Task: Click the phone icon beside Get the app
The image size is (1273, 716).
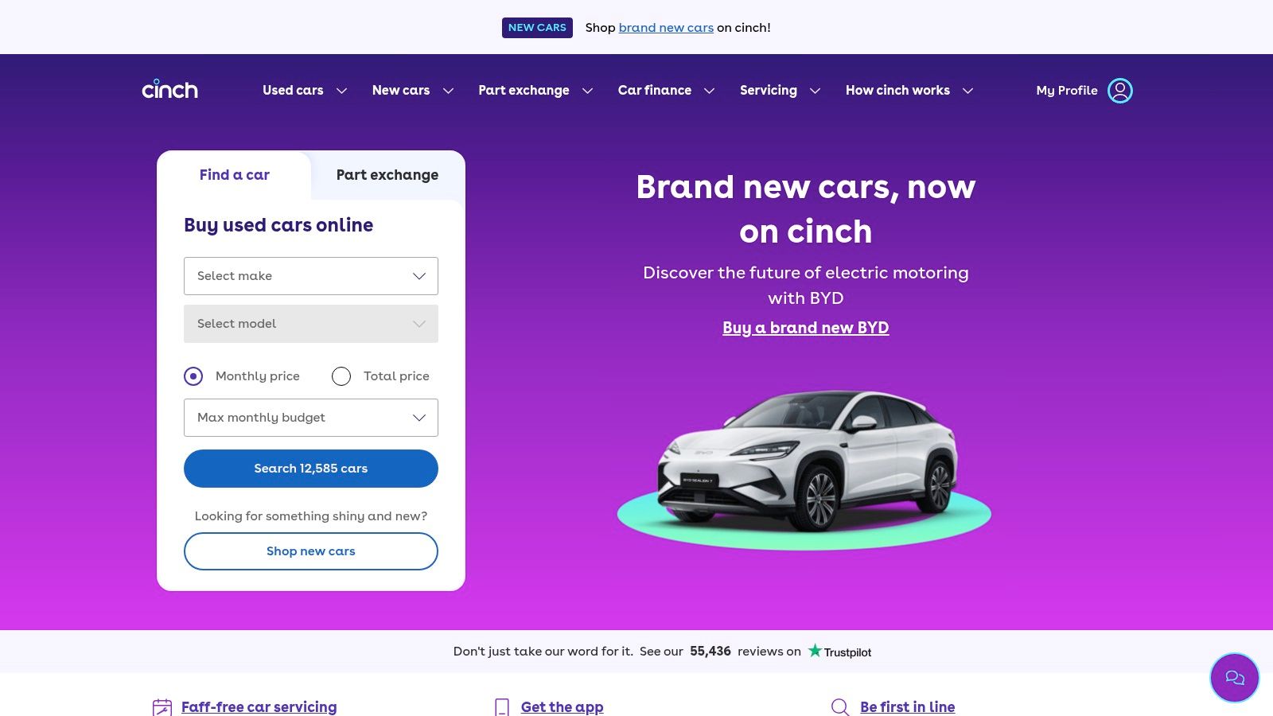Action: (502, 707)
